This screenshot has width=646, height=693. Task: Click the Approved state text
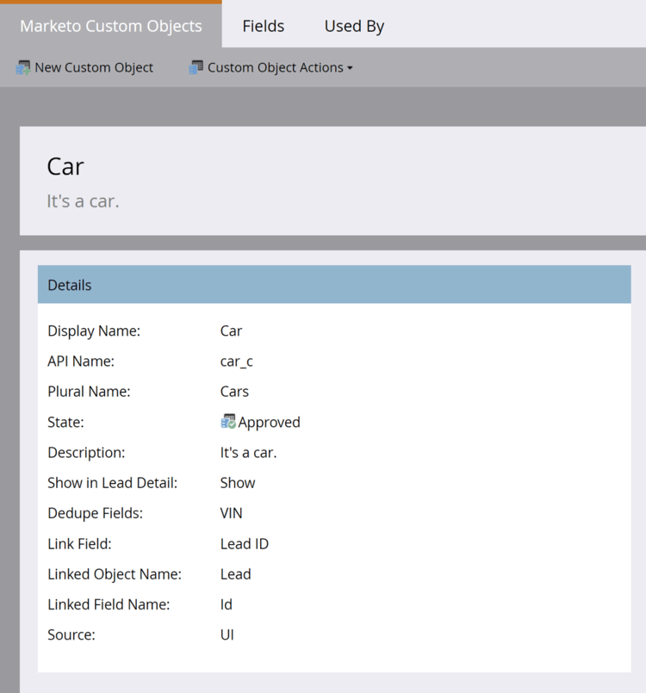[269, 422]
